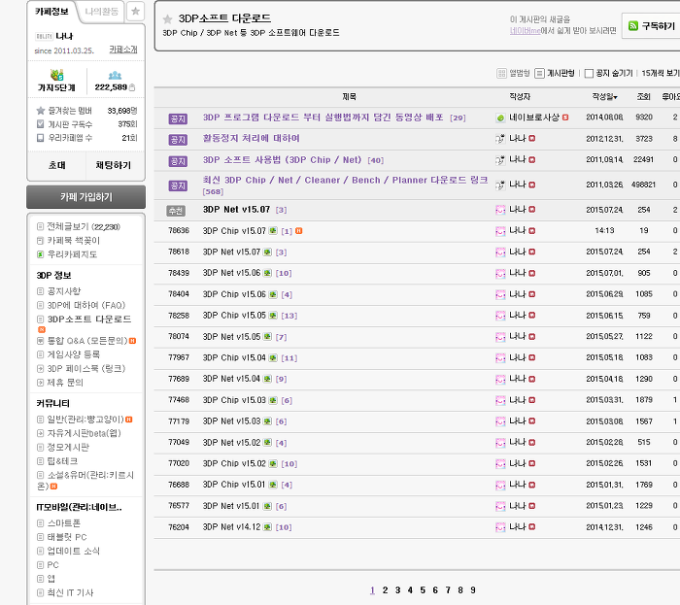Image resolution: width=680 pixels, height=605 pixels.
Task: Click the 조회 column header
Action: click(643, 97)
